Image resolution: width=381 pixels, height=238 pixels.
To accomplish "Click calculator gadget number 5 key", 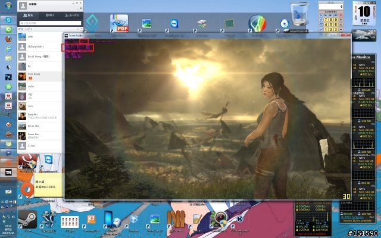I will pos(331,24).
